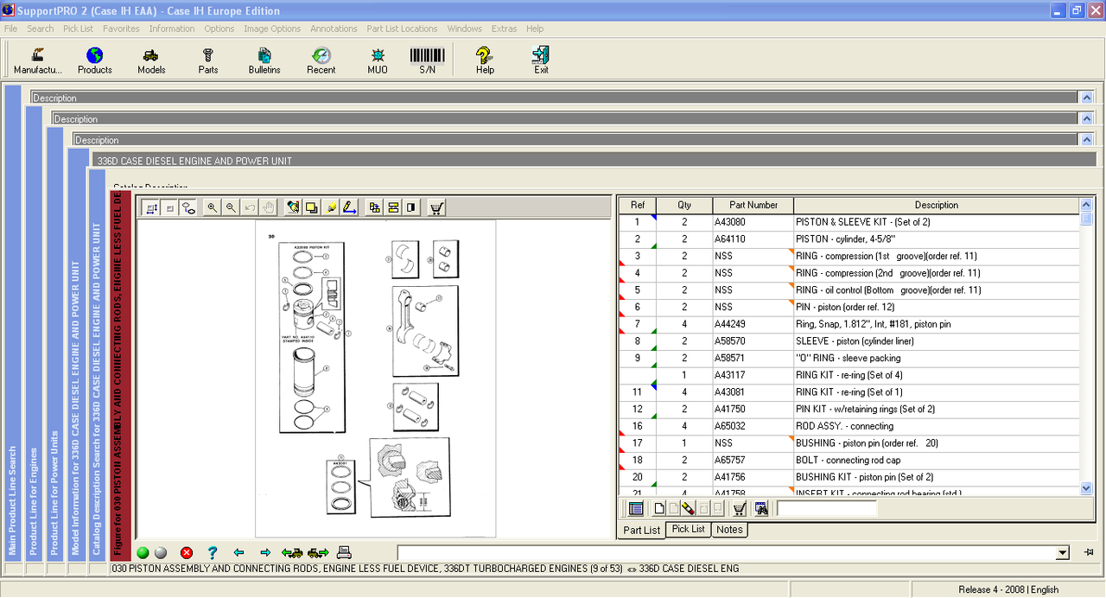
Task: Click the half black and white split icon
Action: pos(411,207)
